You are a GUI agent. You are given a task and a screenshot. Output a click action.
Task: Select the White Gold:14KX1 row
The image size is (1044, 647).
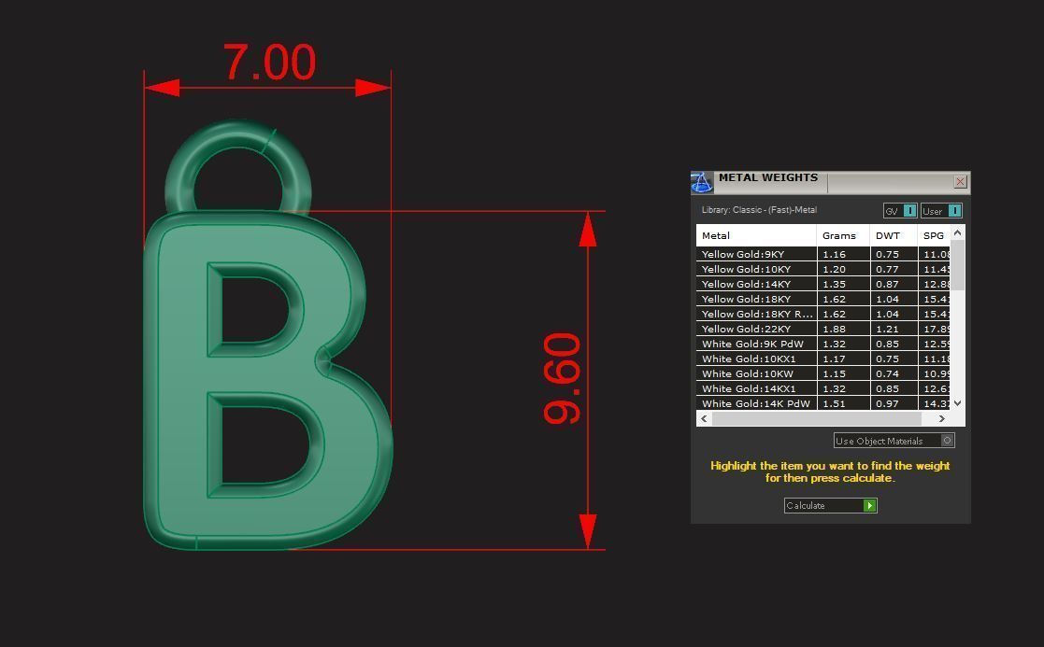(x=822, y=389)
